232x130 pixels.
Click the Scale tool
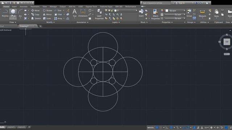click(47, 18)
